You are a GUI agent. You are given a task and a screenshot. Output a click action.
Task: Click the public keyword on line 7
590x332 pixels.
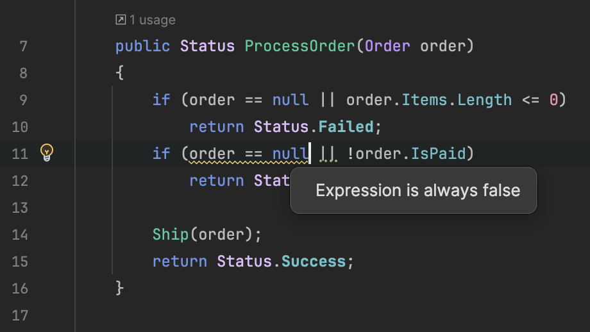(x=142, y=46)
